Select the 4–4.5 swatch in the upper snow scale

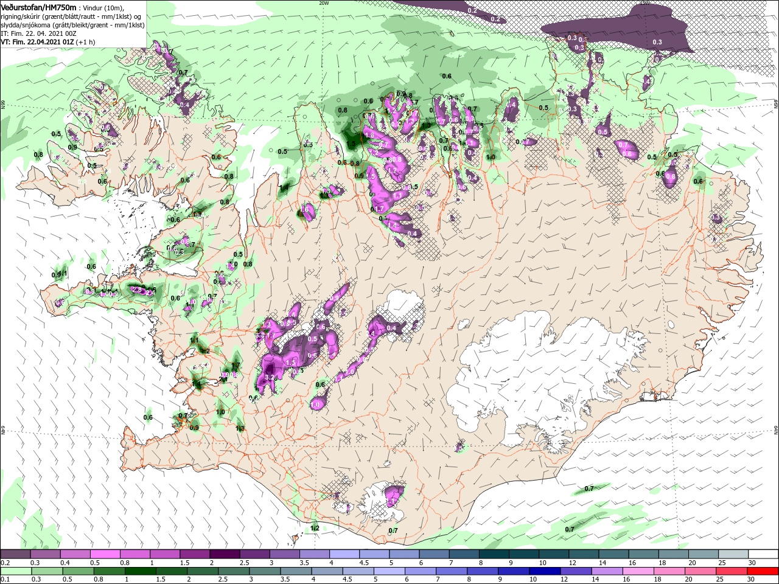(343, 554)
